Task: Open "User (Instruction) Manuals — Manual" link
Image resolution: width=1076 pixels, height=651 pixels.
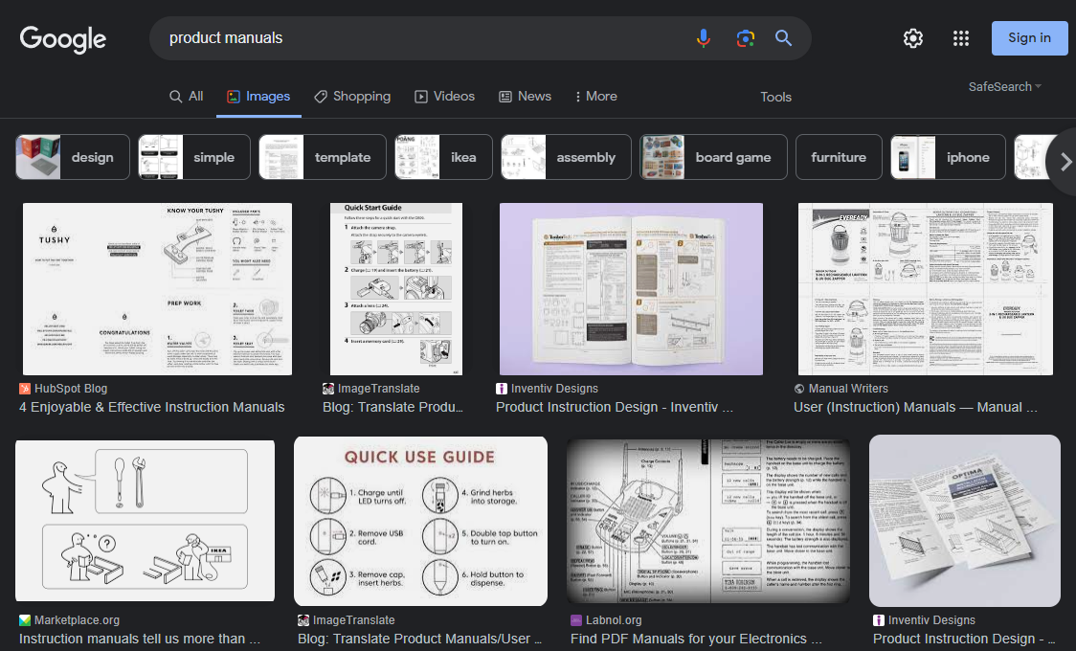Action: pyautogui.click(x=915, y=407)
